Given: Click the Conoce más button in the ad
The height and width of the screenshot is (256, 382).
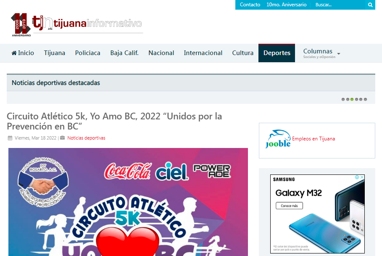Looking at the screenshot, I should click(289, 206).
